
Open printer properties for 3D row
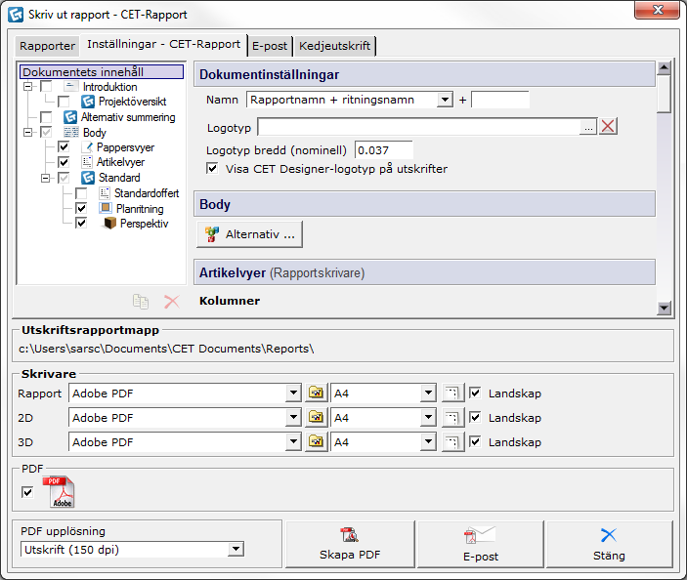[x=317, y=442]
